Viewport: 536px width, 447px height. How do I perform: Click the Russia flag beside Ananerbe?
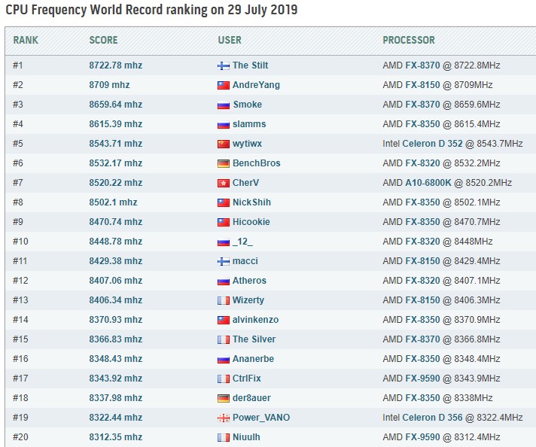(224, 359)
